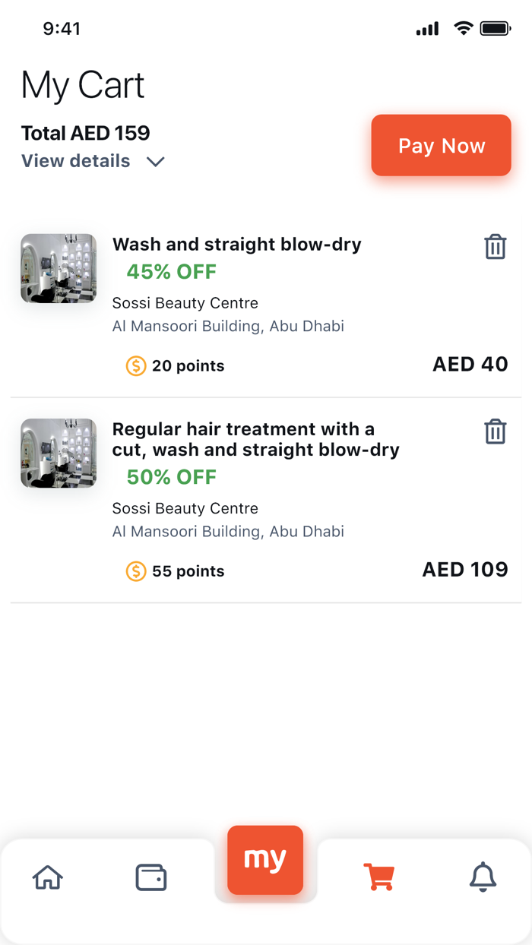This screenshot has width=532, height=945.
Task: Select Wash and straight blow-dry title
Action: (237, 245)
